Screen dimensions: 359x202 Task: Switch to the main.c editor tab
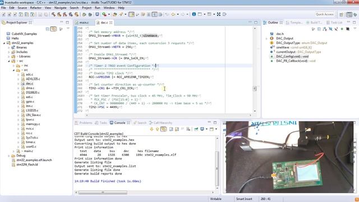pos(84,22)
